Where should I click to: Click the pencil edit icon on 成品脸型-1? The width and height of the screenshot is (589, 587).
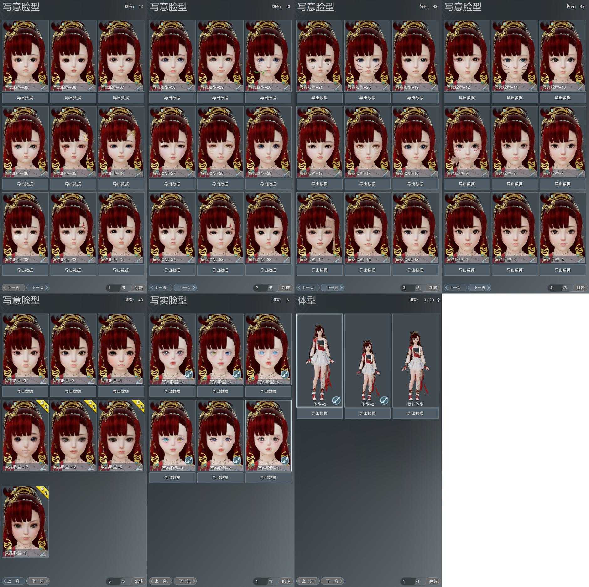point(44,553)
